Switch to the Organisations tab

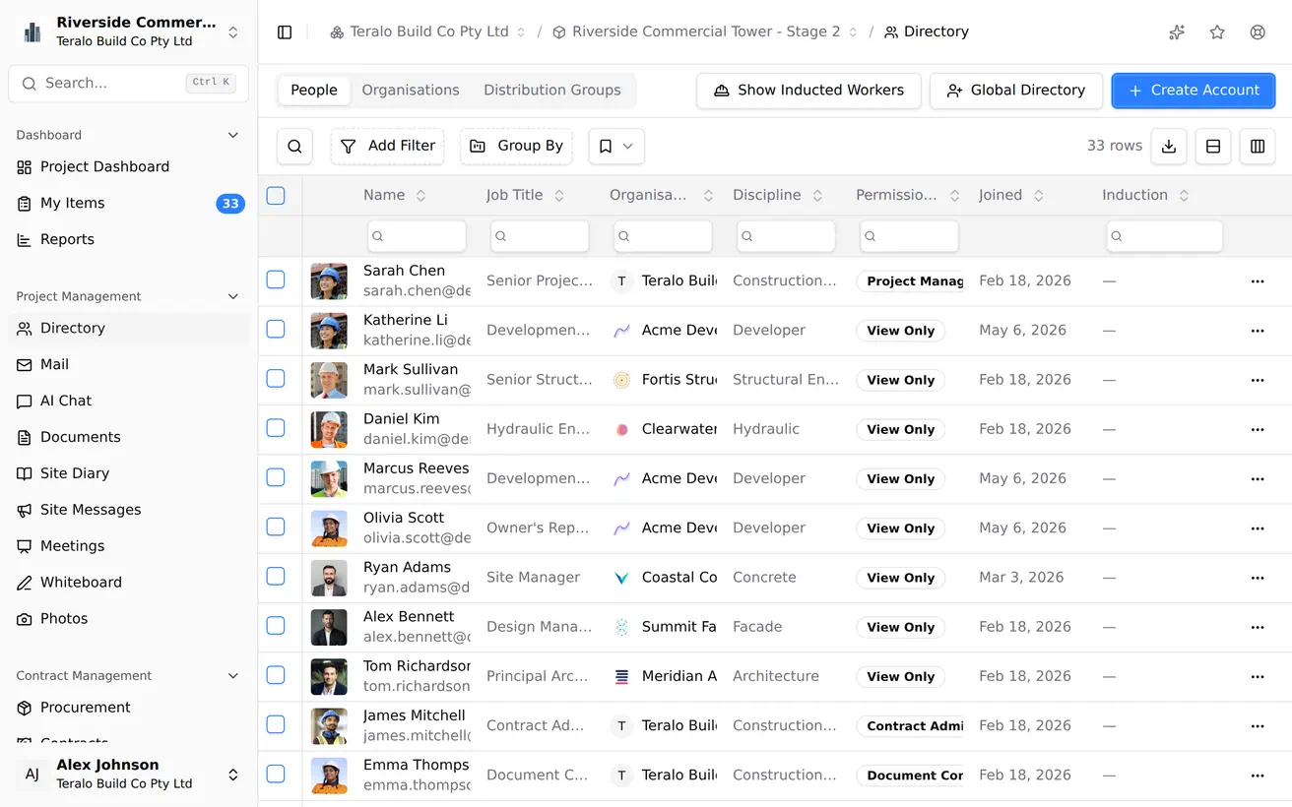pos(411,91)
